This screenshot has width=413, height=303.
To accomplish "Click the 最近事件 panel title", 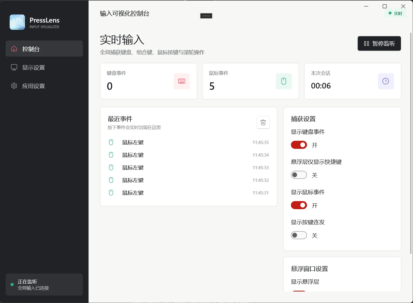I will click(120, 119).
